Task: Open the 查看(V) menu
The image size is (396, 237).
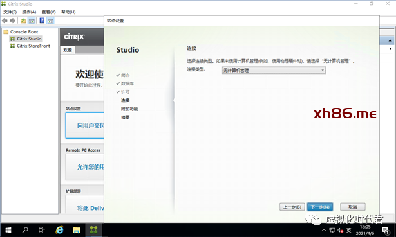Action: [48, 12]
